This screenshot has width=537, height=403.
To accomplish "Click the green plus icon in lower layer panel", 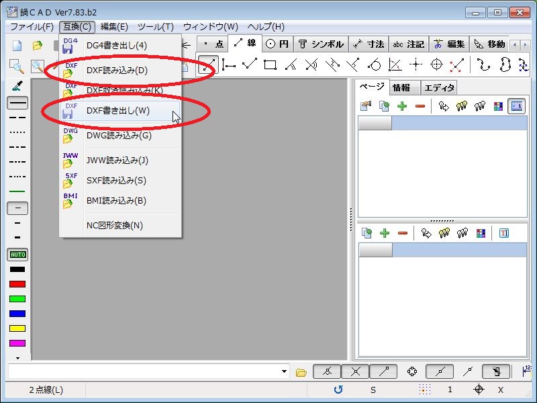I will click(385, 233).
